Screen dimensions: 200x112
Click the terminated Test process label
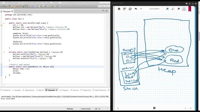(x=55, y=96)
